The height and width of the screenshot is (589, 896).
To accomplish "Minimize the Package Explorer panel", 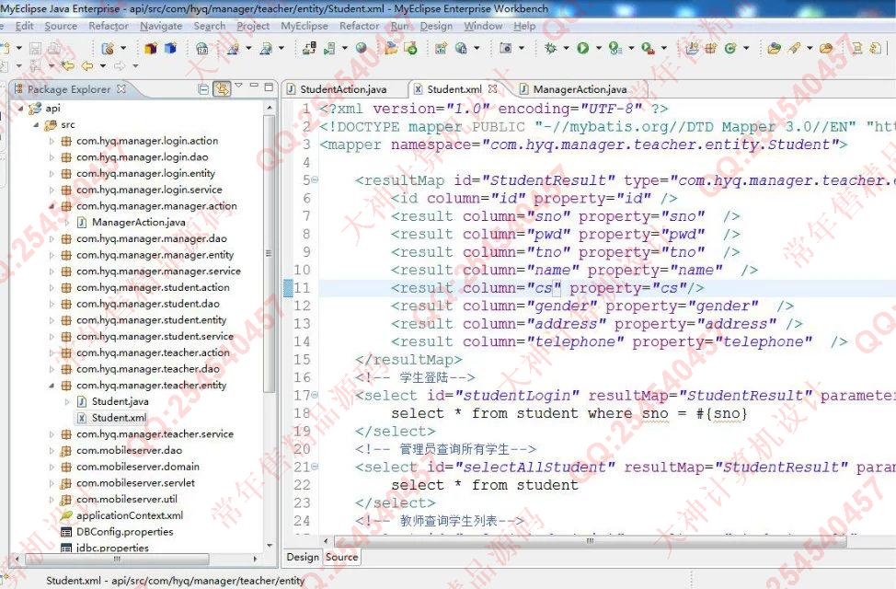I will 254,87.
